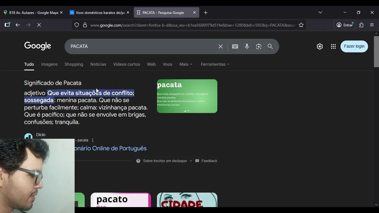
Task: Click the site security padlock icon
Action: [x=85, y=25]
